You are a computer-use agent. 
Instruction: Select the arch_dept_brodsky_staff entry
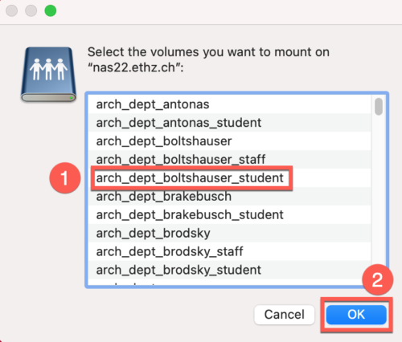(x=230, y=251)
